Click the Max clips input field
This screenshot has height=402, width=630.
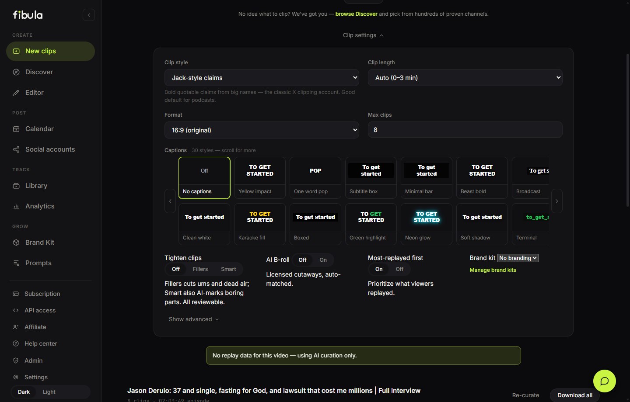465,130
